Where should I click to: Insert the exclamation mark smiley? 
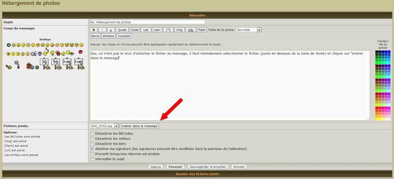13,54
